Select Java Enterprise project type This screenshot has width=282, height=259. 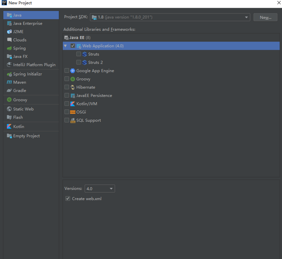tap(31, 23)
